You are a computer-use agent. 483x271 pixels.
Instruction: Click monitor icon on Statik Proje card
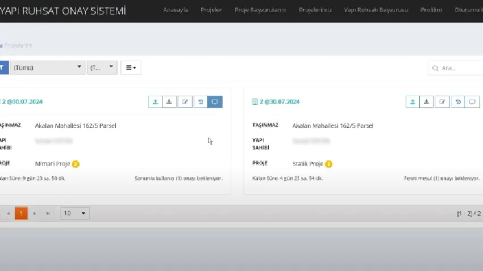pos(472,102)
